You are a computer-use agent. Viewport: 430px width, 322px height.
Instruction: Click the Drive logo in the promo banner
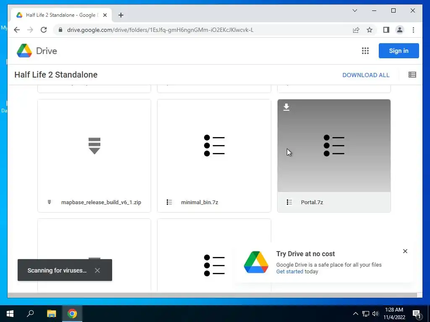256,262
